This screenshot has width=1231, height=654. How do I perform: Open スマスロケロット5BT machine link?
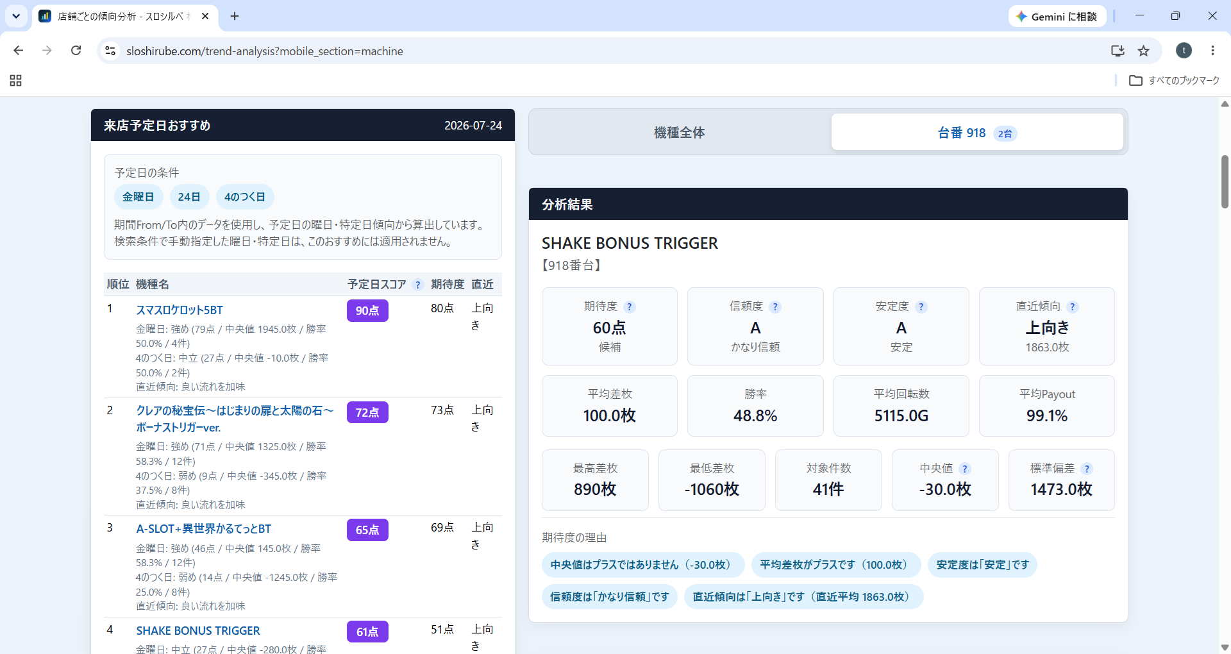click(180, 310)
